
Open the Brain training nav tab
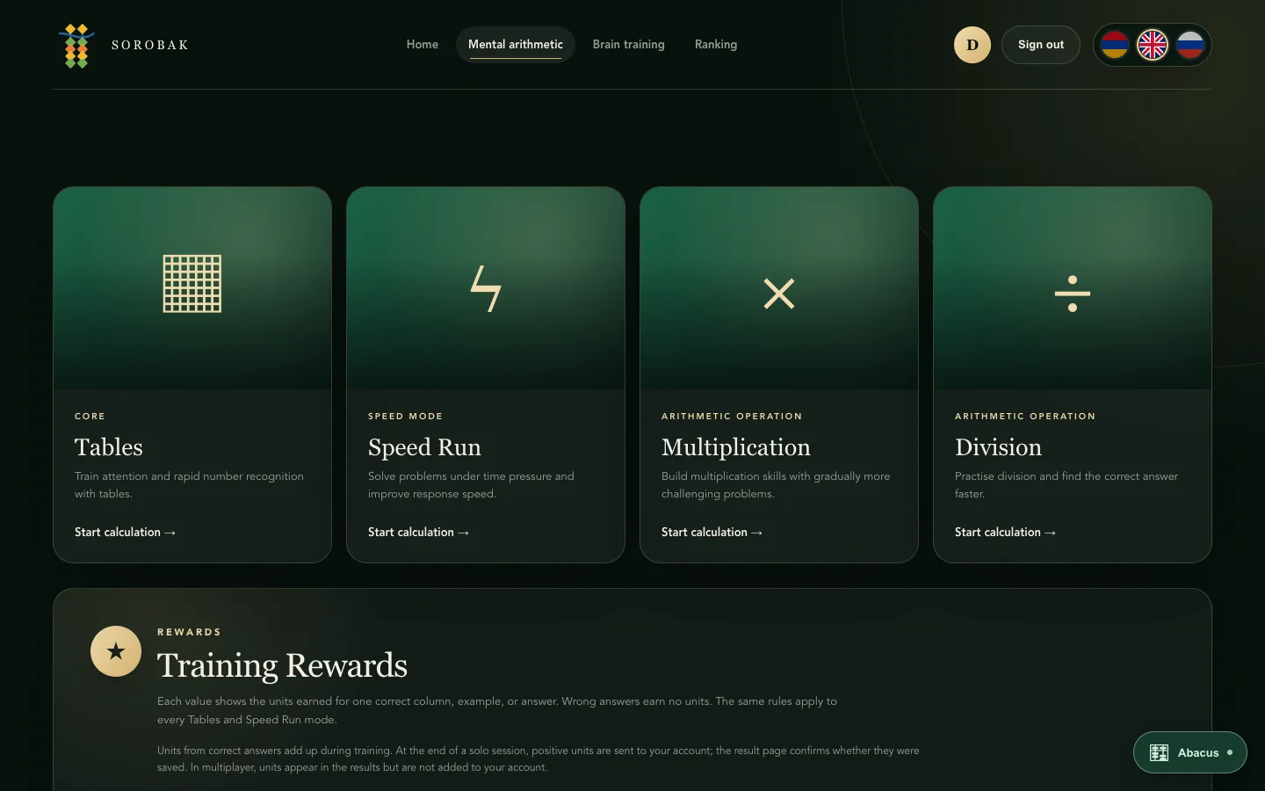(x=629, y=45)
